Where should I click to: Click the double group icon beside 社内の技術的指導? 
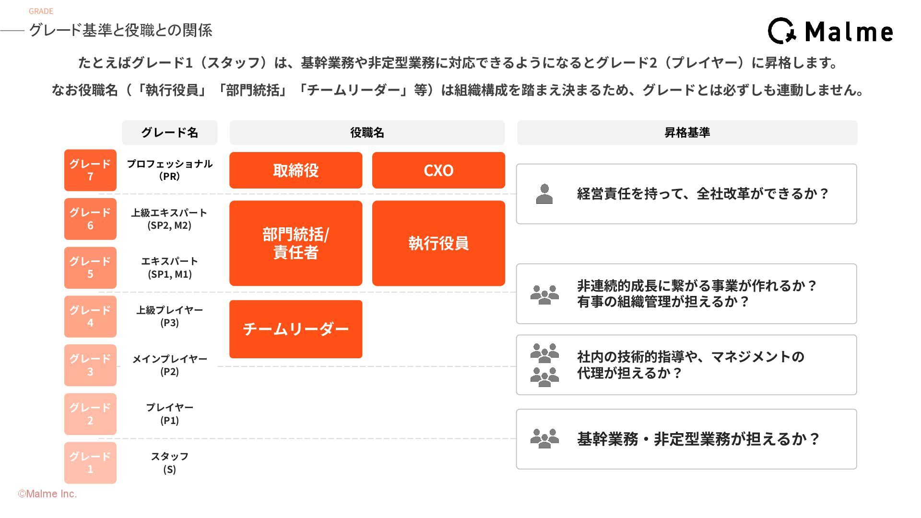[x=544, y=365]
